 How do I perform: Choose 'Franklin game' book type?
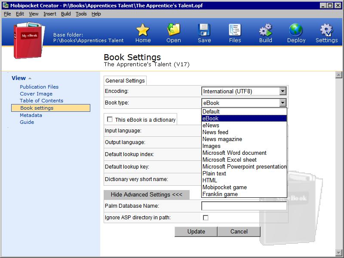(x=244, y=194)
